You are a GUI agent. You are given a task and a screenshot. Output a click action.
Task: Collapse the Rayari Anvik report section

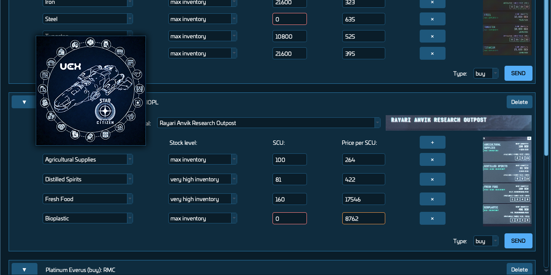24,102
